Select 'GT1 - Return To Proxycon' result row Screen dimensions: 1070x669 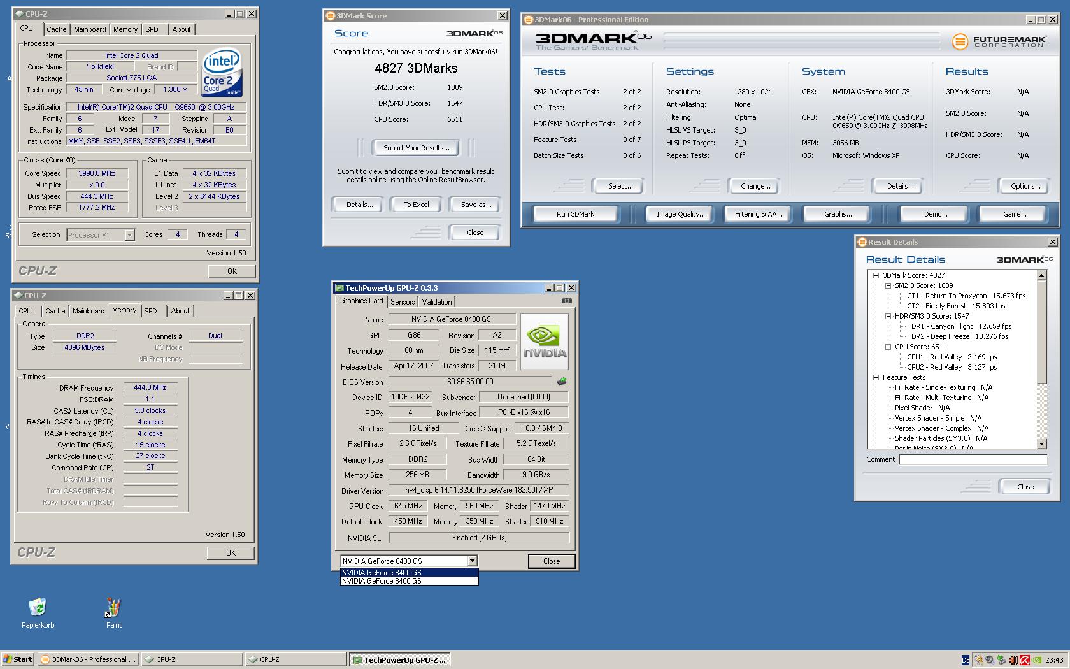(966, 296)
